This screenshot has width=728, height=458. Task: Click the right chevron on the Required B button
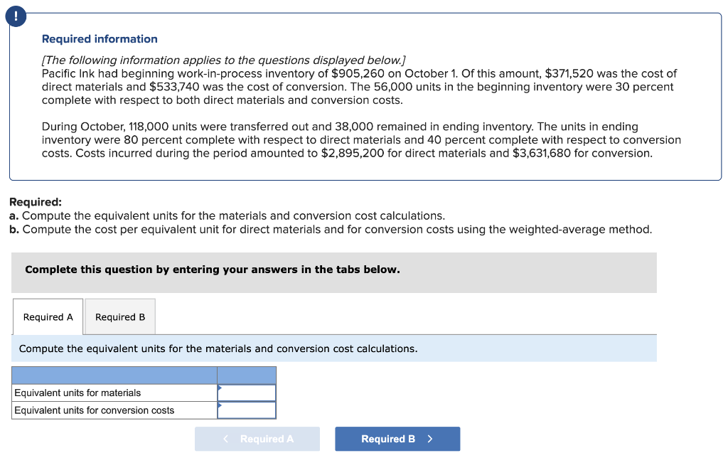click(x=430, y=439)
